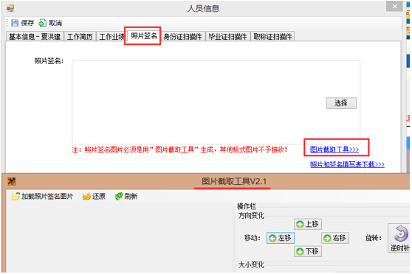Click the Refresh (刷新) icon

(x=119, y=196)
